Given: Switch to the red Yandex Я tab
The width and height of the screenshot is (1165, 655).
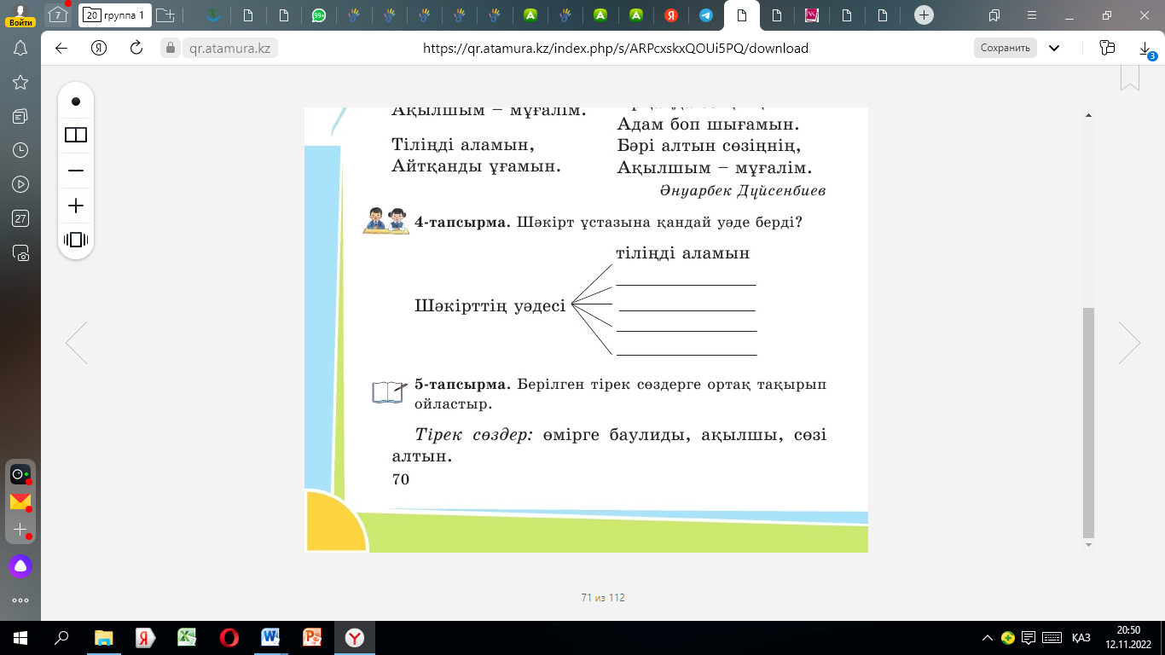Looking at the screenshot, I should pos(670,14).
